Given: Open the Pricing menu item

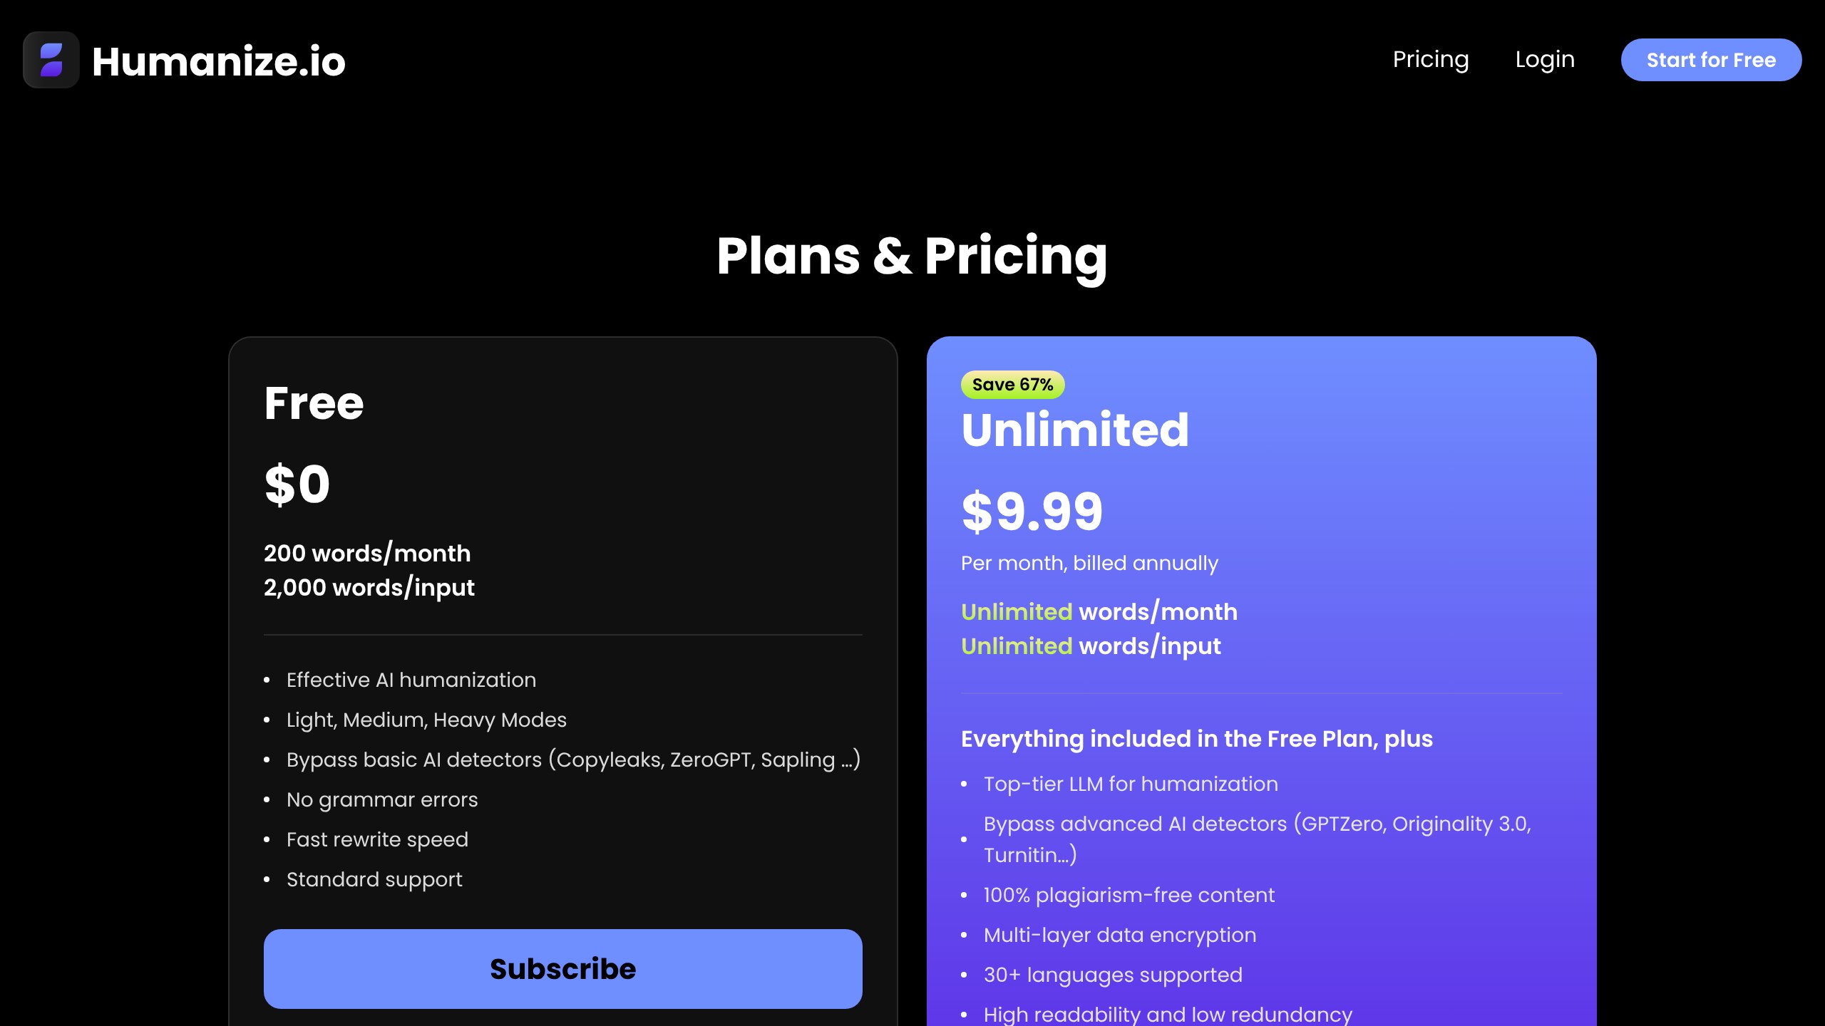Looking at the screenshot, I should 1431,59.
